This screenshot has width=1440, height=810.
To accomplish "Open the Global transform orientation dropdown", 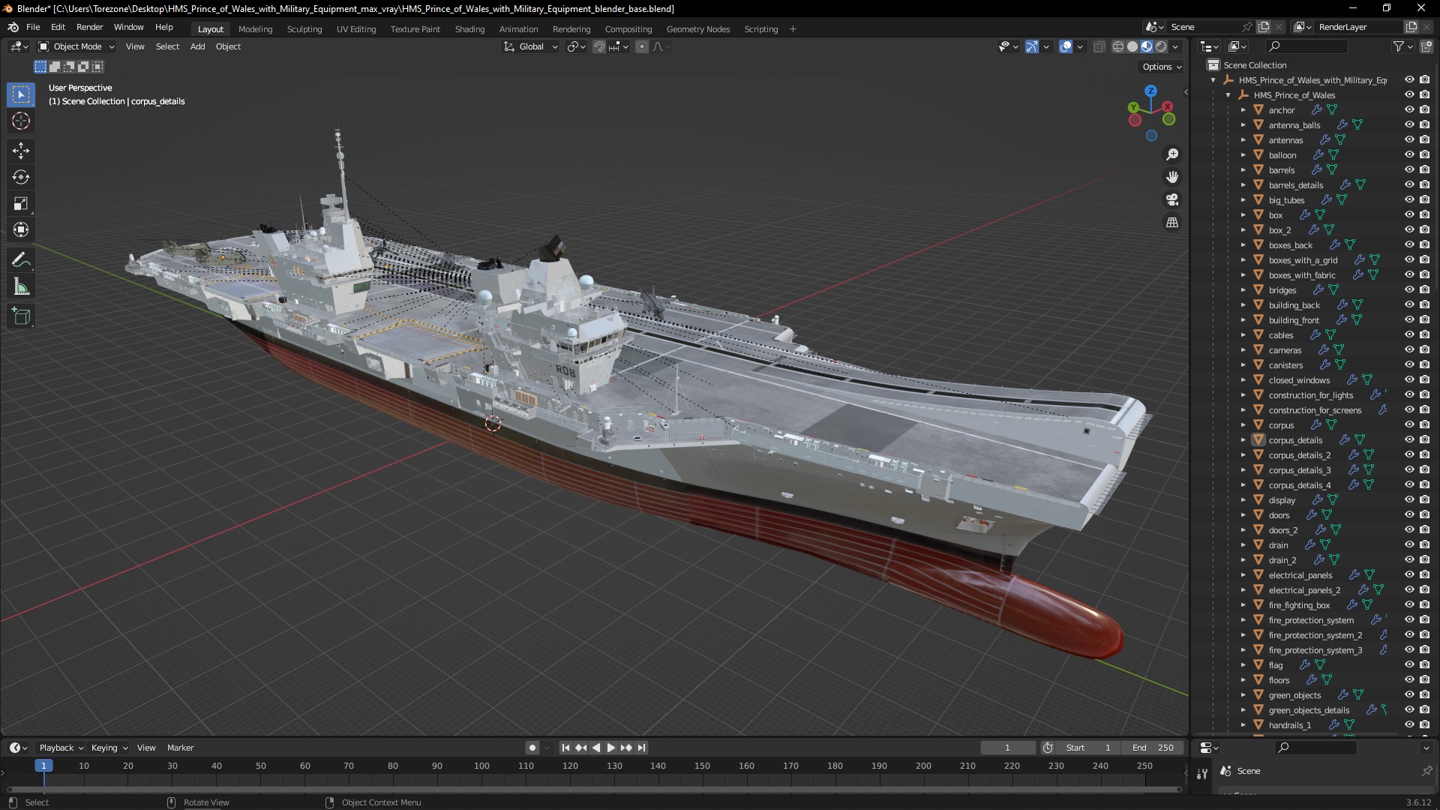I will point(530,46).
